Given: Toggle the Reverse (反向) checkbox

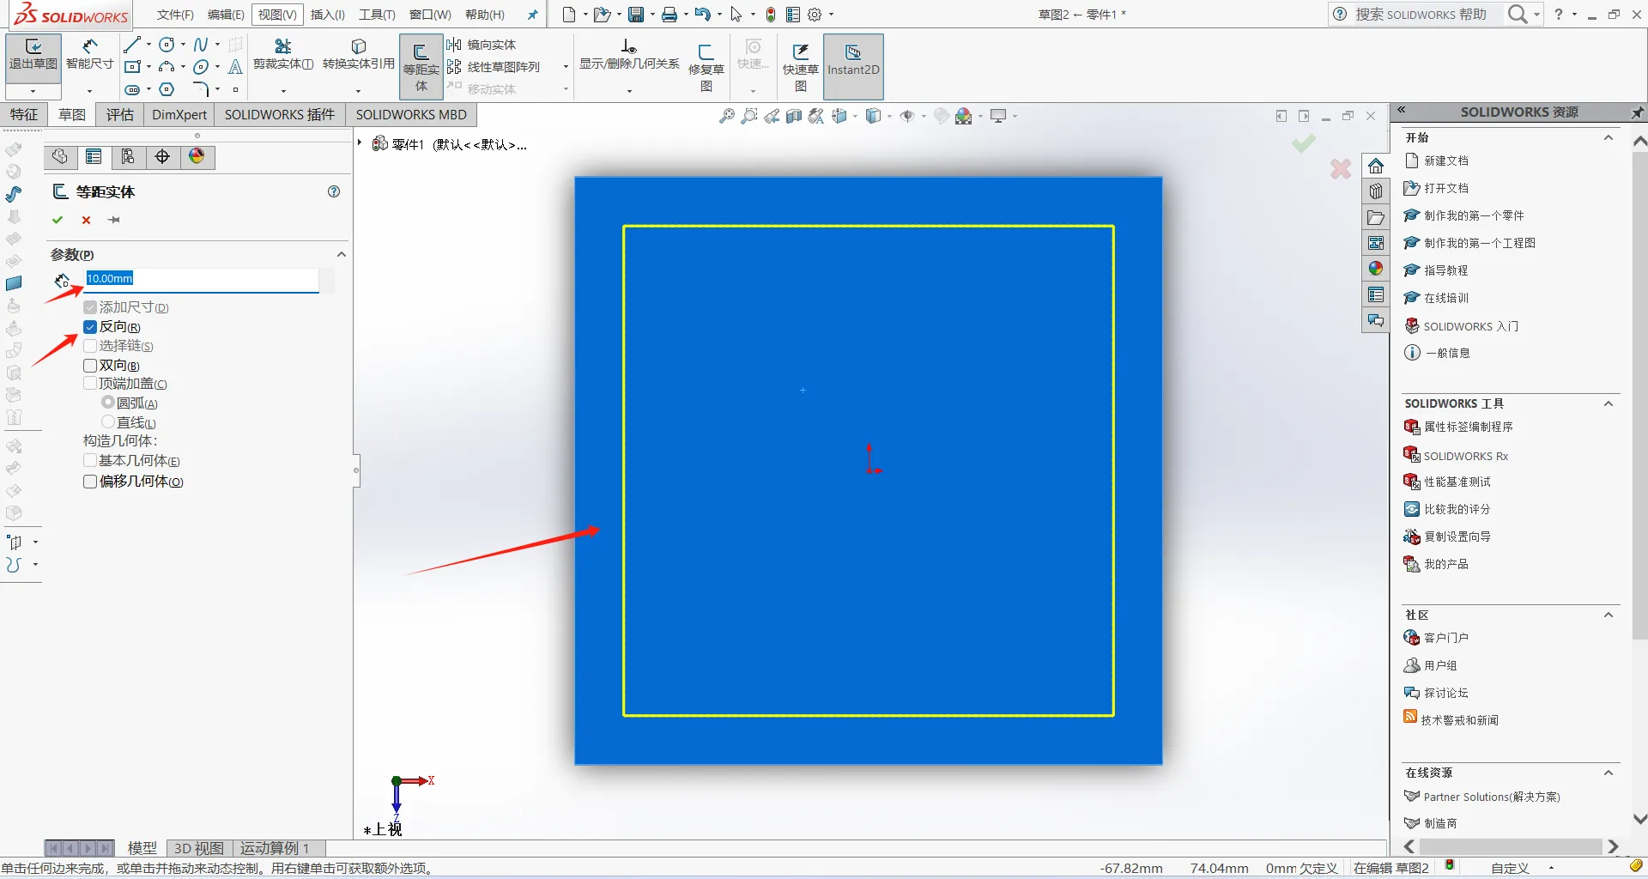Looking at the screenshot, I should [x=90, y=327].
